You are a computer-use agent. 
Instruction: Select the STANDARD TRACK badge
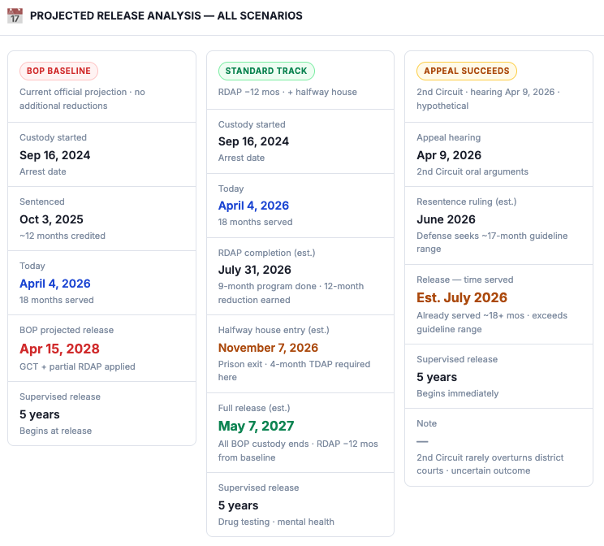(266, 71)
